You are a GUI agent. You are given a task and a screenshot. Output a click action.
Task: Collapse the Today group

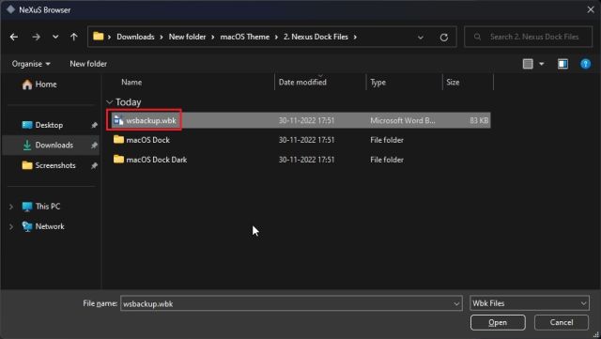(x=109, y=102)
